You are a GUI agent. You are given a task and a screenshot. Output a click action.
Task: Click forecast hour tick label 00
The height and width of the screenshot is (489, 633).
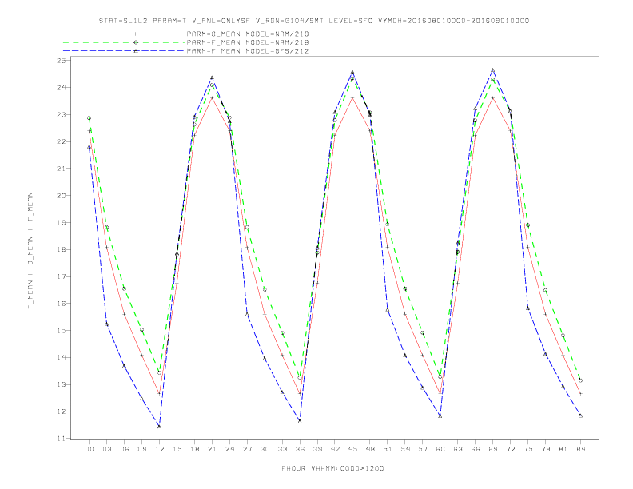coord(90,449)
